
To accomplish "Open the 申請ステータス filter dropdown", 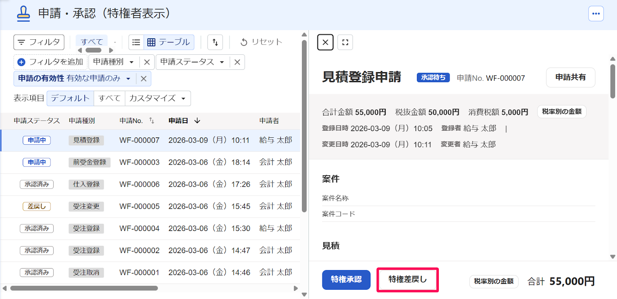I will 192,62.
